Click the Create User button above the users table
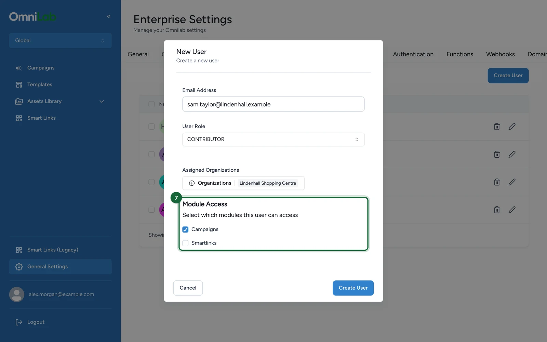Viewport: 547px width, 342px height. pos(508,76)
